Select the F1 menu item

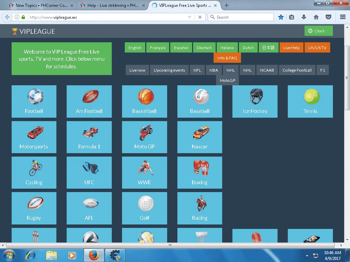(323, 70)
